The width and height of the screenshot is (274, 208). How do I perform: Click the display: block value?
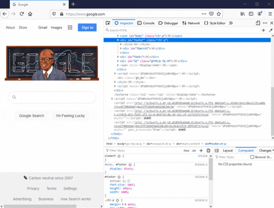point(128,169)
